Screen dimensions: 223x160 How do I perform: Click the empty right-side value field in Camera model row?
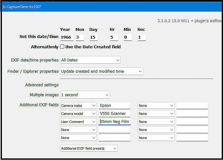coord(192,114)
